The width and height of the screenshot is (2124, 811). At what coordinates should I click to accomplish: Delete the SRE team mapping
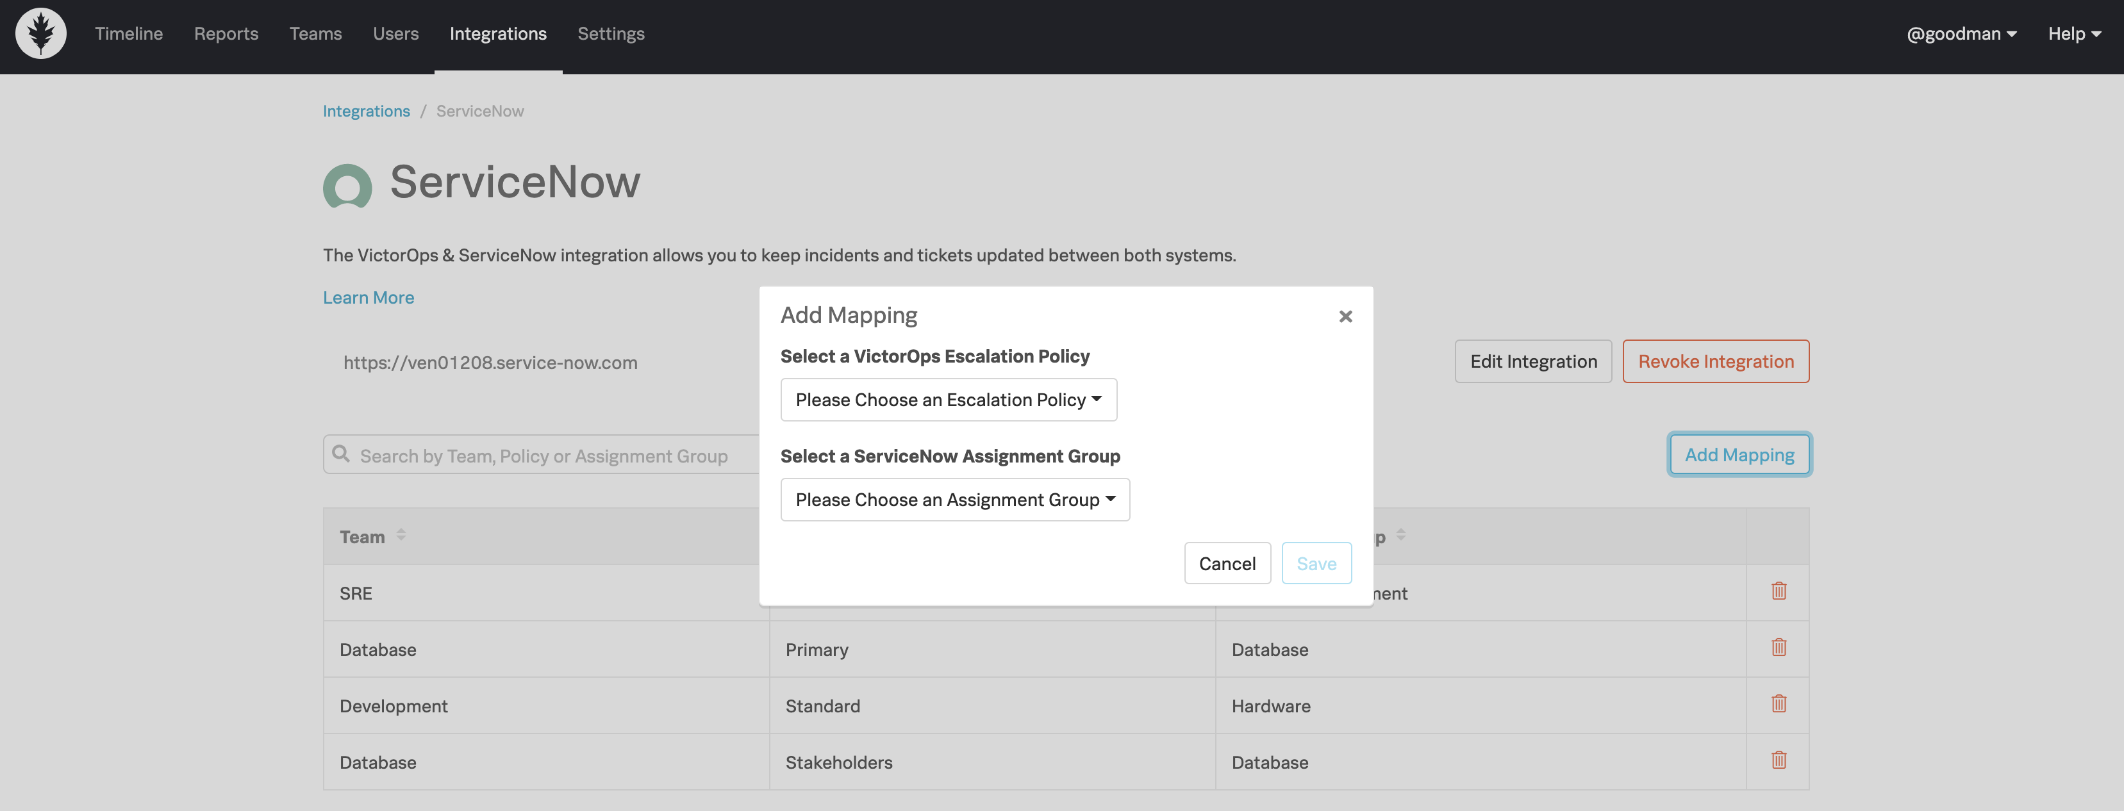[x=1779, y=591]
